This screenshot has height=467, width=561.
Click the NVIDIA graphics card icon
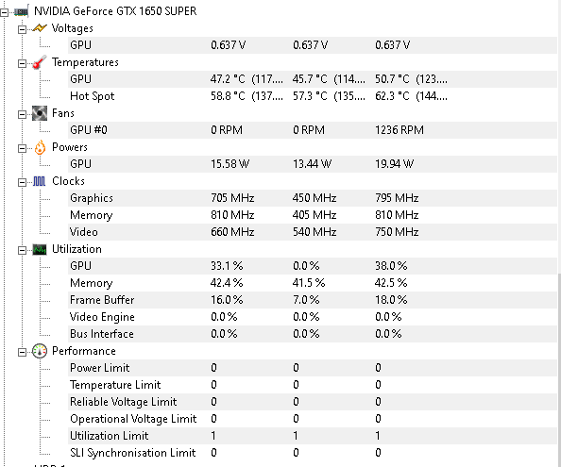point(21,11)
